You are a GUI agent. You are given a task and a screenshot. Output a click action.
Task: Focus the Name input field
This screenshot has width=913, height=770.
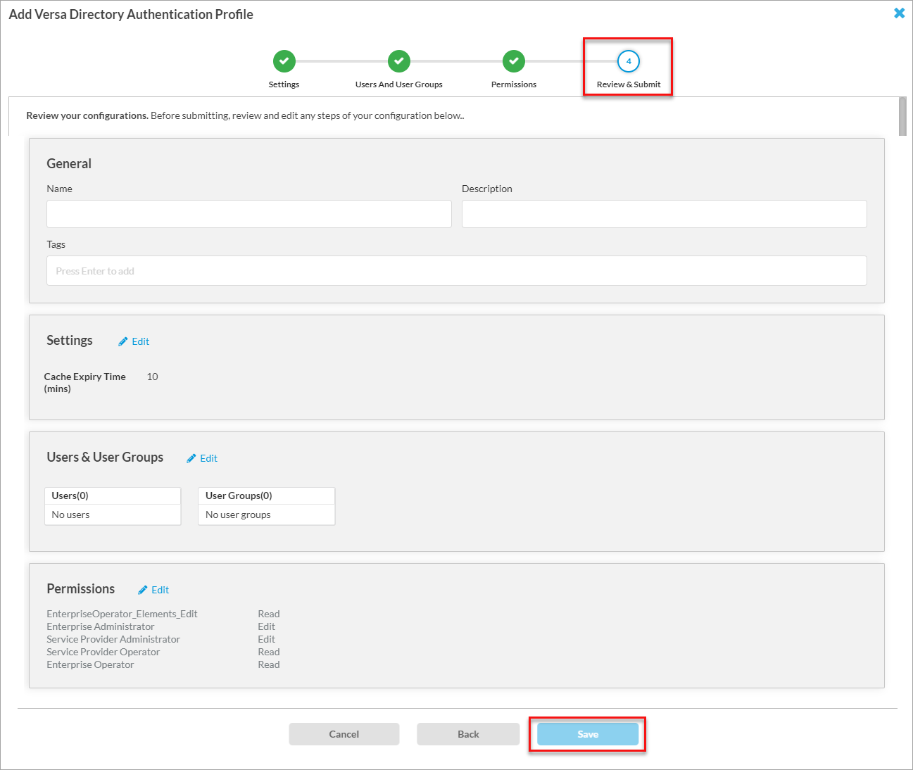[x=248, y=214]
